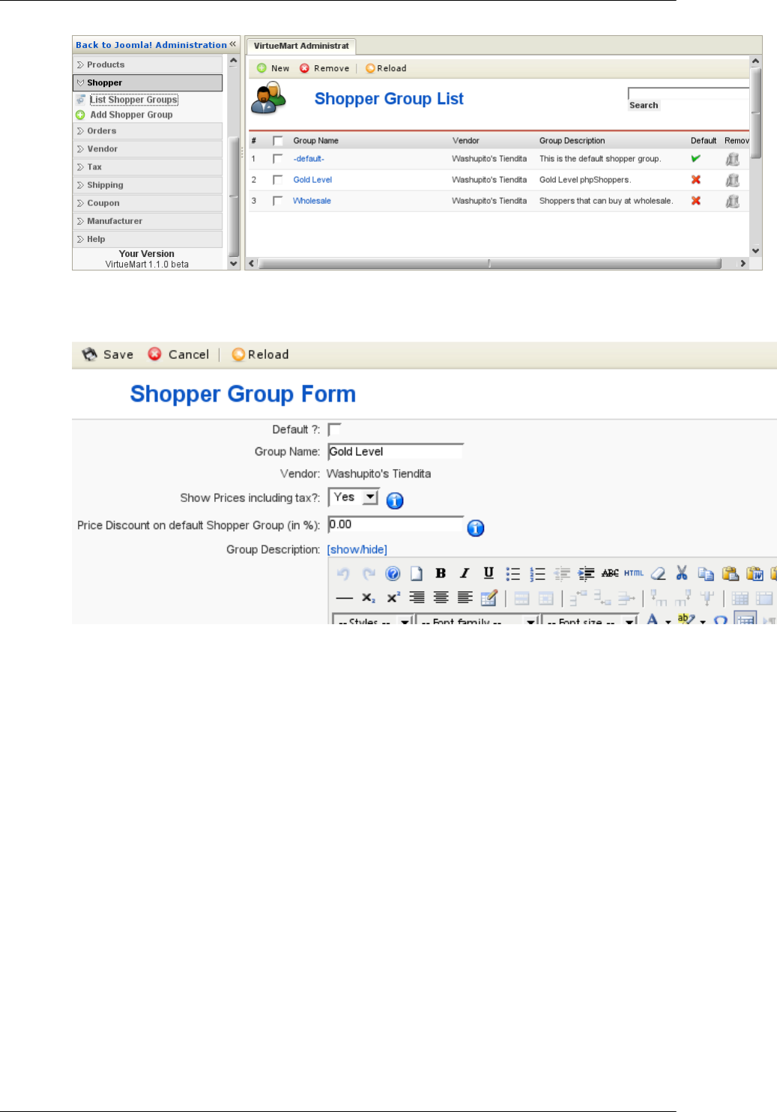Click the Undo icon in the editor
The height and width of the screenshot is (1112, 777).
[x=343, y=574]
